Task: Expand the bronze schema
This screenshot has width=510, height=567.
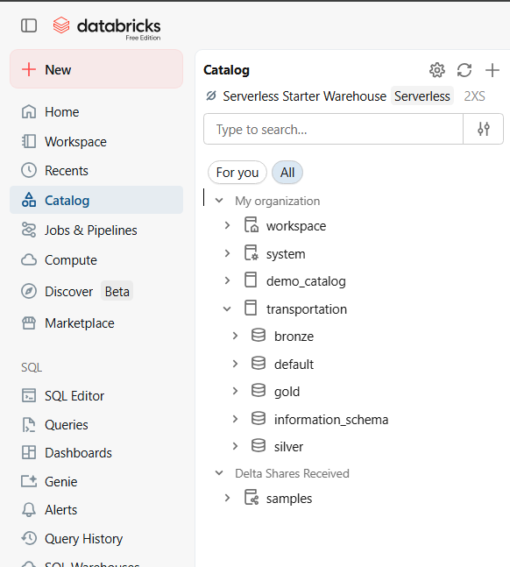Action: pyautogui.click(x=235, y=336)
